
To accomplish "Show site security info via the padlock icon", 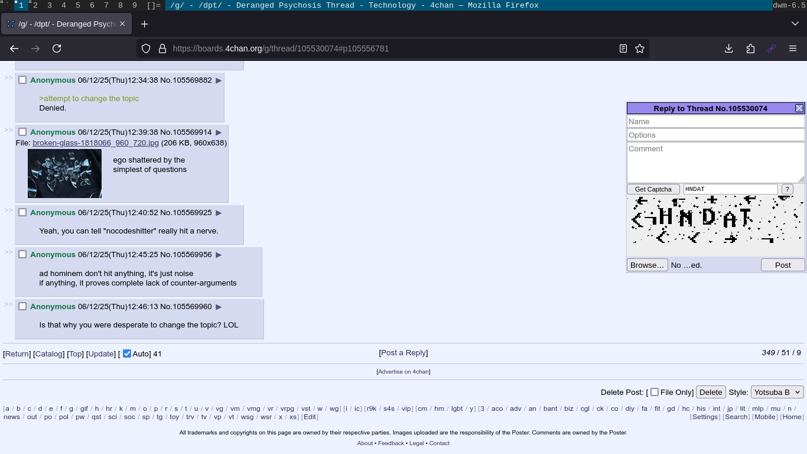I will point(162,48).
